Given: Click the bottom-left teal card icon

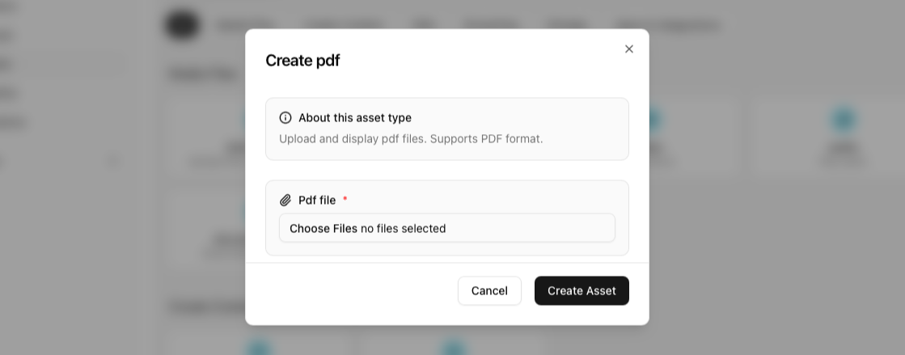Looking at the screenshot, I should (x=258, y=349).
